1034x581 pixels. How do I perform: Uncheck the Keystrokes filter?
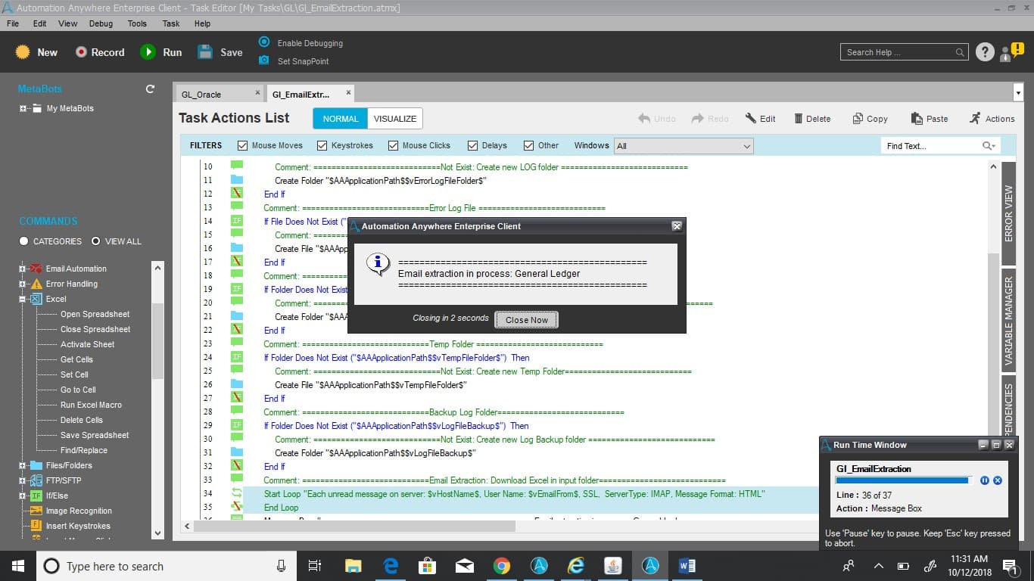322,145
